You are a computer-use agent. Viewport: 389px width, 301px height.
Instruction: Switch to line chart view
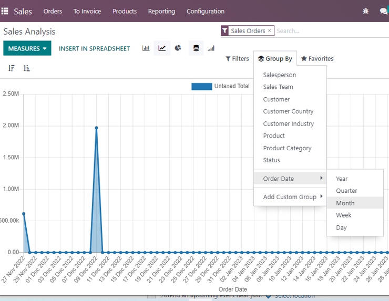(162, 48)
